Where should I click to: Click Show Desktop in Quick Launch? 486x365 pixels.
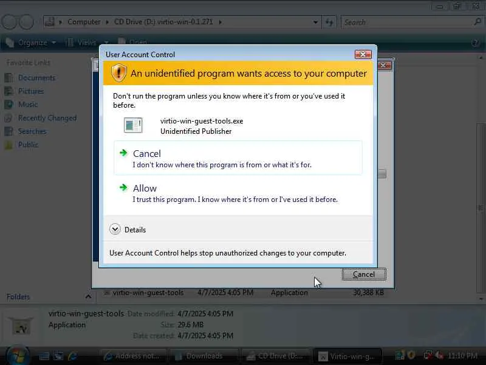pos(44,356)
